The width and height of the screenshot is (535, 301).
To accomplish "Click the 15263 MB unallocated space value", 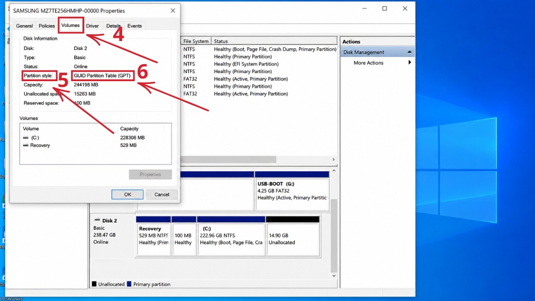I will [x=85, y=94].
